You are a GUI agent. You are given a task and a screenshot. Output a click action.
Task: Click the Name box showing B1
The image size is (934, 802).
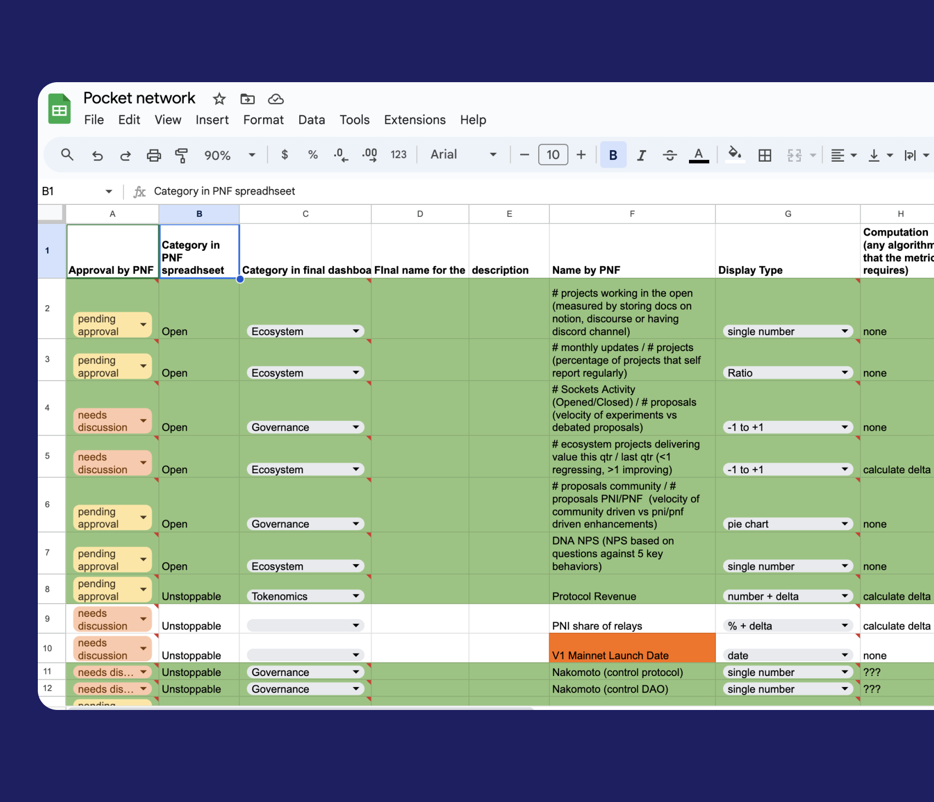77,191
